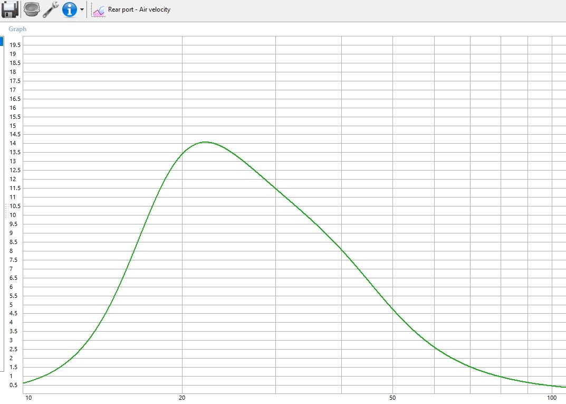Click the Graph panel heading

17,29
